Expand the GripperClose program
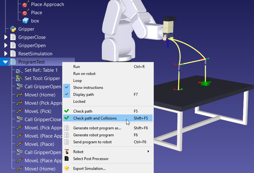Image resolution: width=254 pixels, height=173 pixels. point(6,37)
